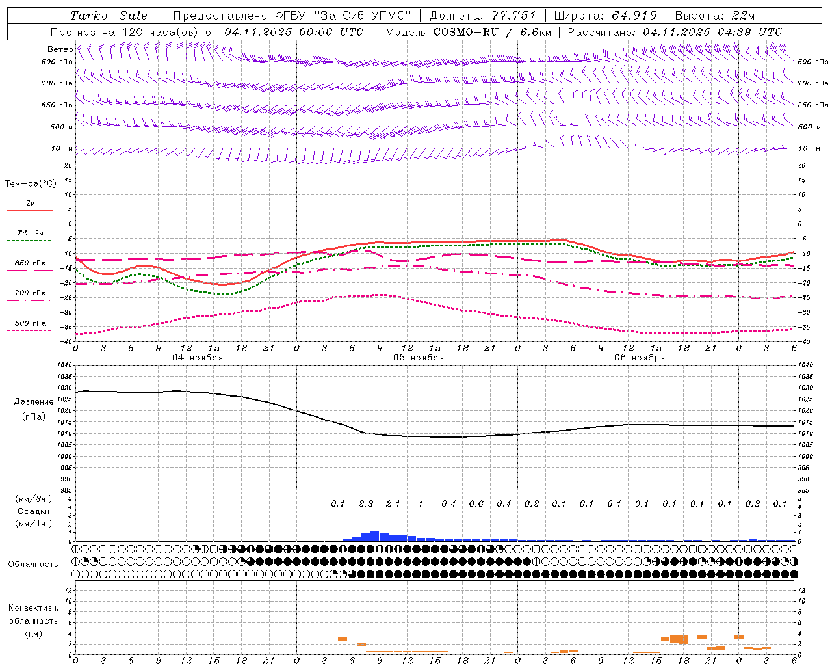Click the 'Td 2м' dew point legend label
This screenshot has width=832, height=666.
[31, 233]
